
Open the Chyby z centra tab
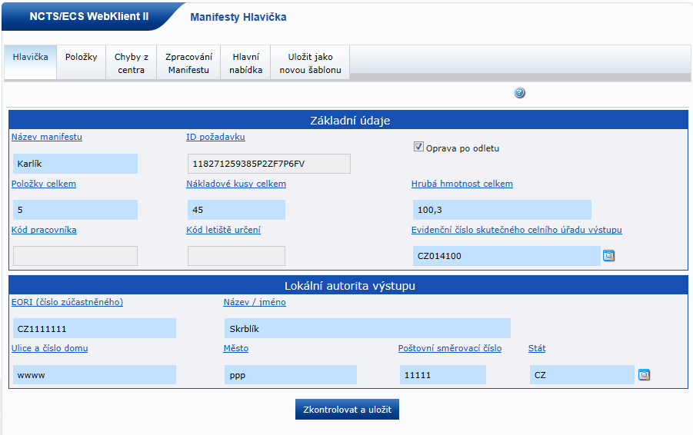pyautogui.click(x=132, y=63)
